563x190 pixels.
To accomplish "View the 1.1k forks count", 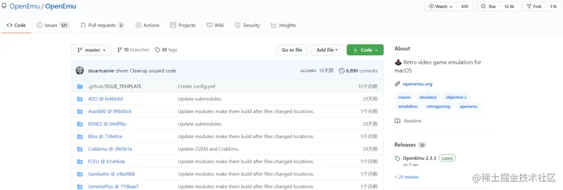I will (x=553, y=6).
